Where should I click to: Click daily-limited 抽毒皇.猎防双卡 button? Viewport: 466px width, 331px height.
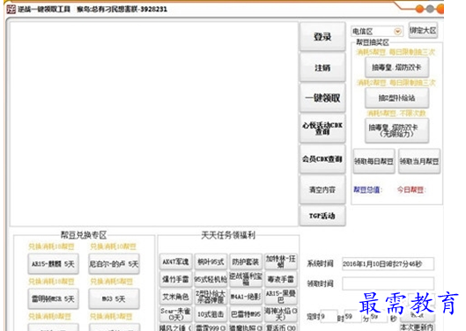coord(396,68)
